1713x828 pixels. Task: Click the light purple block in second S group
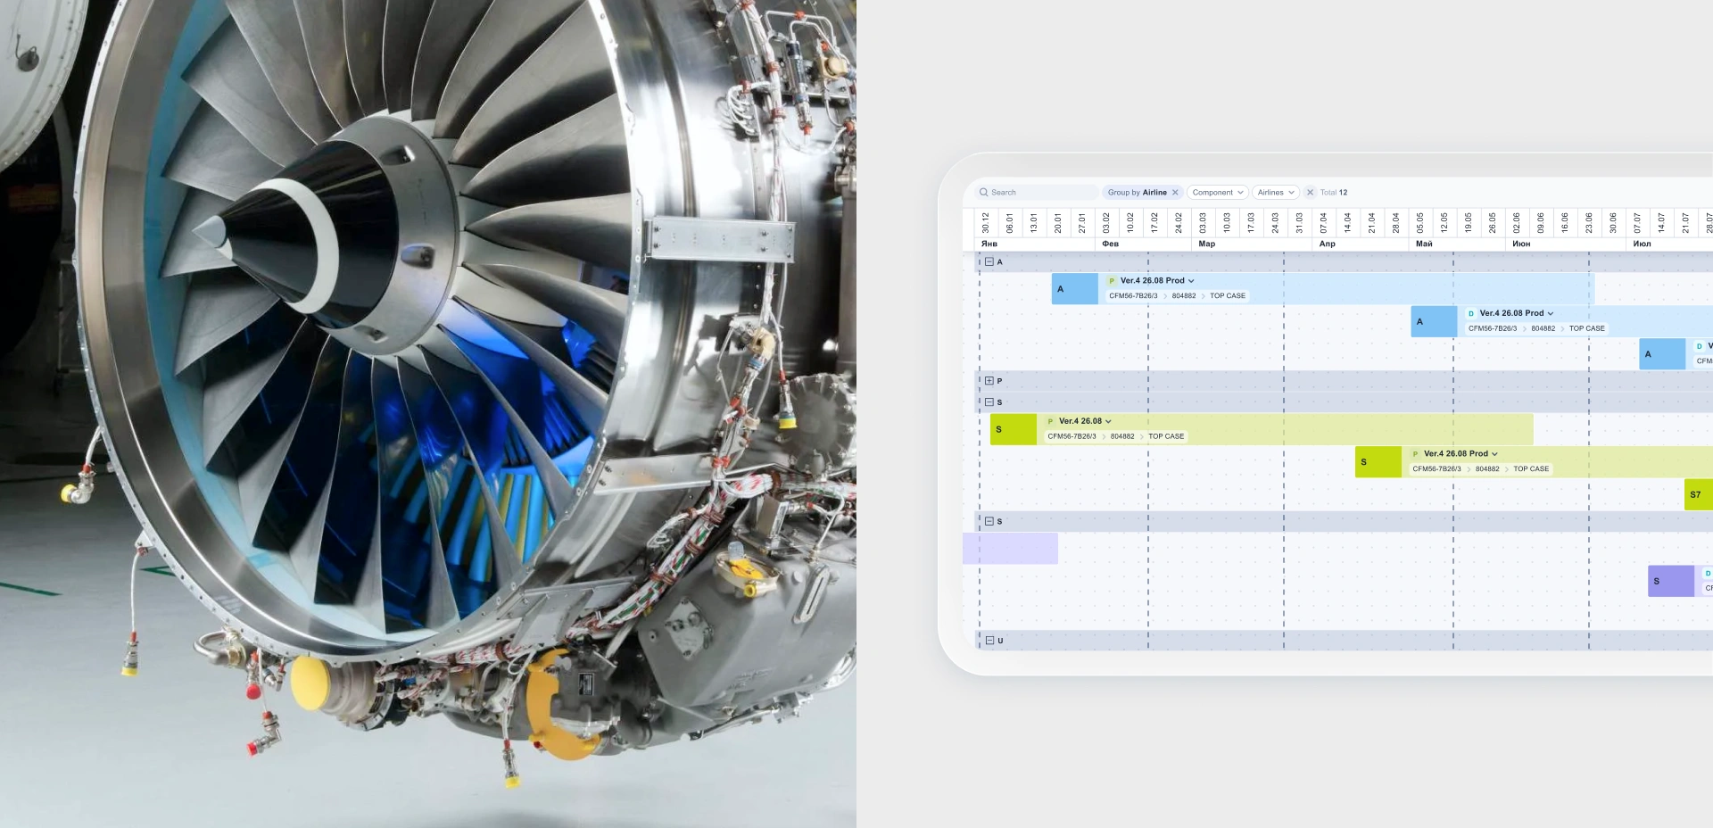click(1010, 549)
